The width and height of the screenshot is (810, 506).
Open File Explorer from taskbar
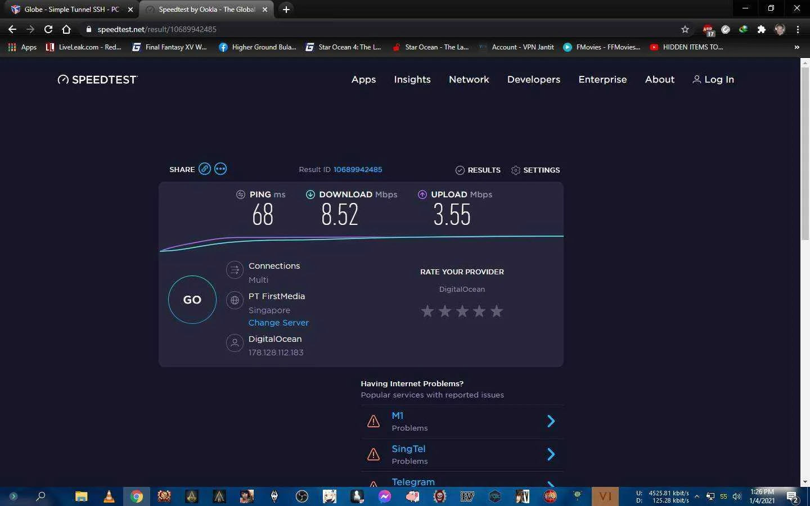coord(82,496)
